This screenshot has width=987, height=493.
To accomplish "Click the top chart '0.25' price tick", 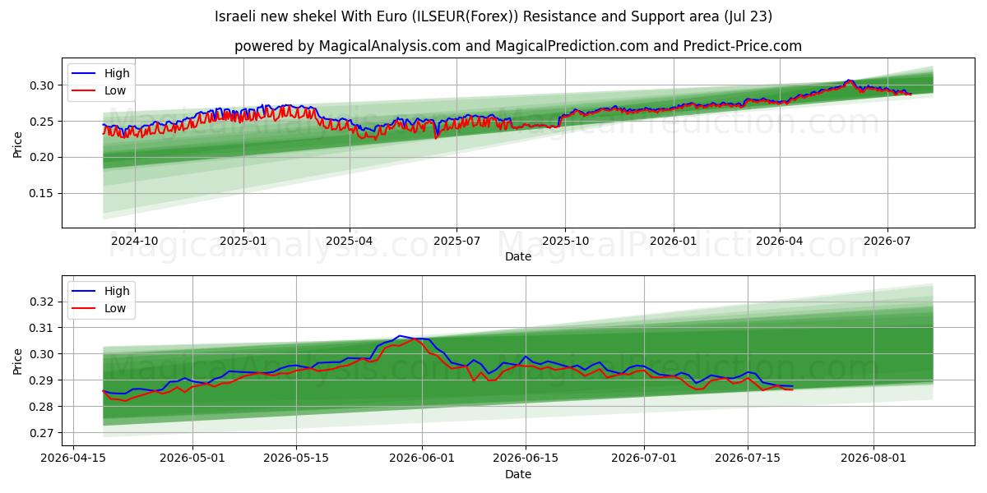I will click(44, 122).
